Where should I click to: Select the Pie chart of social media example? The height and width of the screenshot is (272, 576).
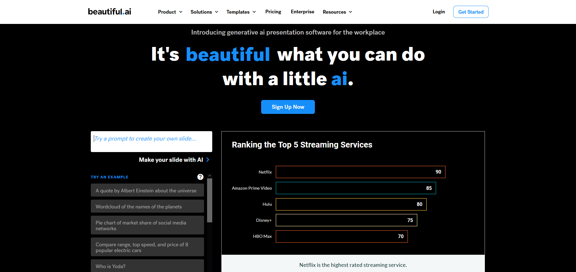click(x=147, y=225)
